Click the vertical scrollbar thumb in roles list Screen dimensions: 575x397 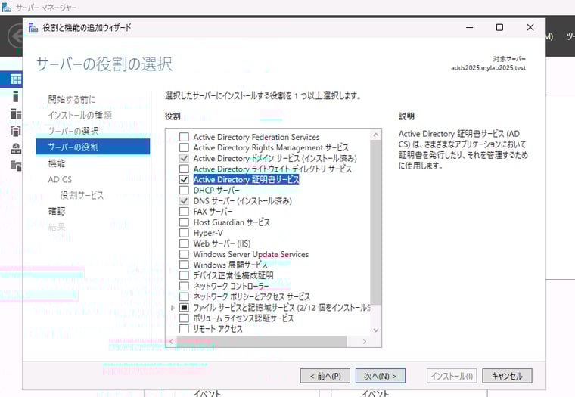(x=376, y=222)
